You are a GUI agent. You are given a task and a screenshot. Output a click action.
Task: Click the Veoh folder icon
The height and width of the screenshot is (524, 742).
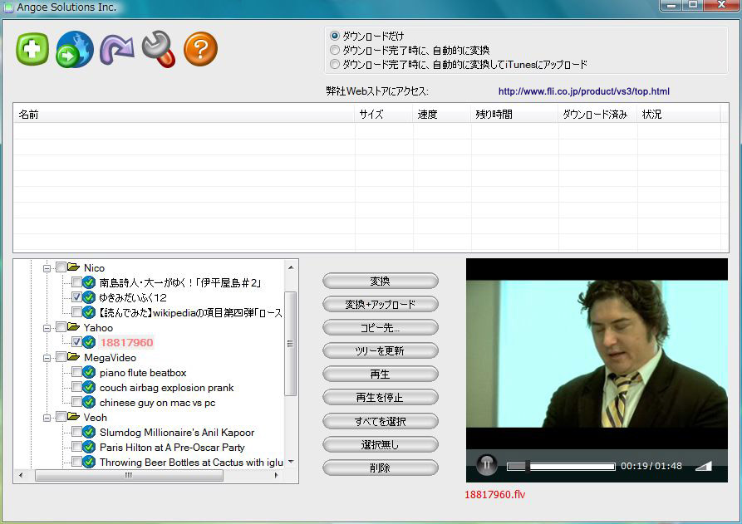point(73,417)
